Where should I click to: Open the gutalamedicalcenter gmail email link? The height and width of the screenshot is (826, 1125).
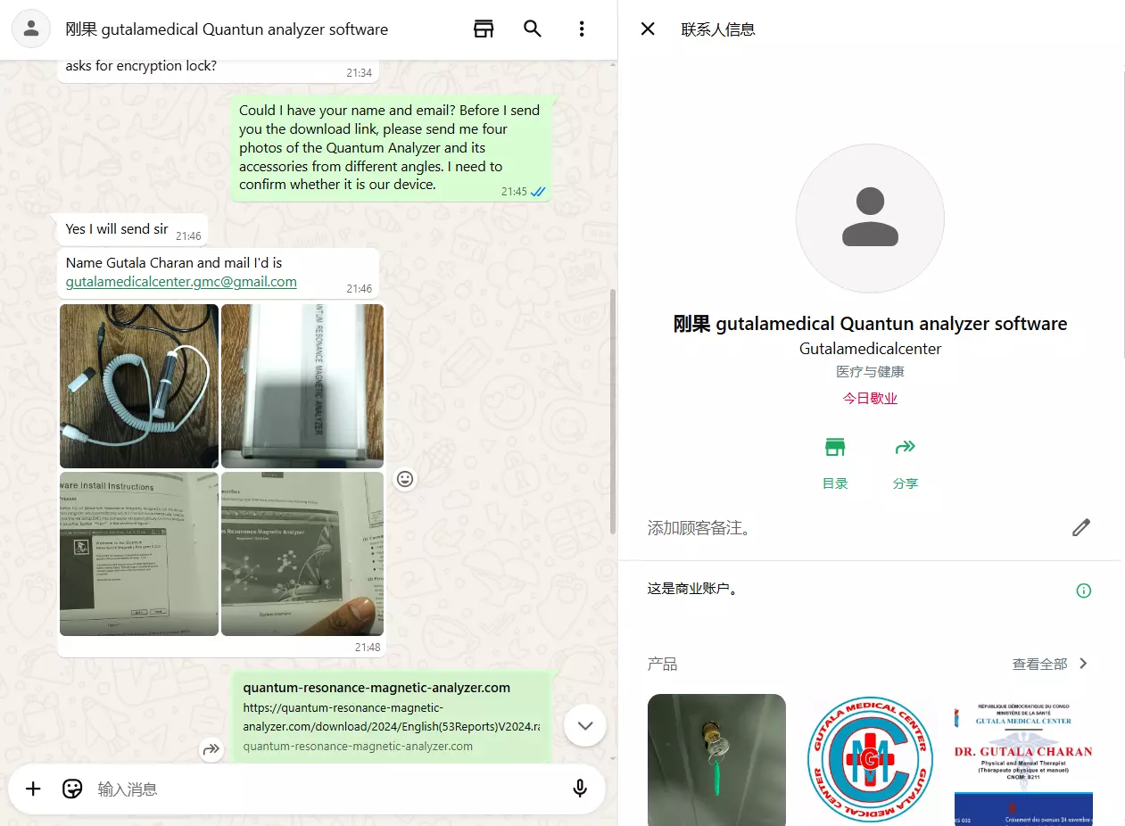coord(181,282)
